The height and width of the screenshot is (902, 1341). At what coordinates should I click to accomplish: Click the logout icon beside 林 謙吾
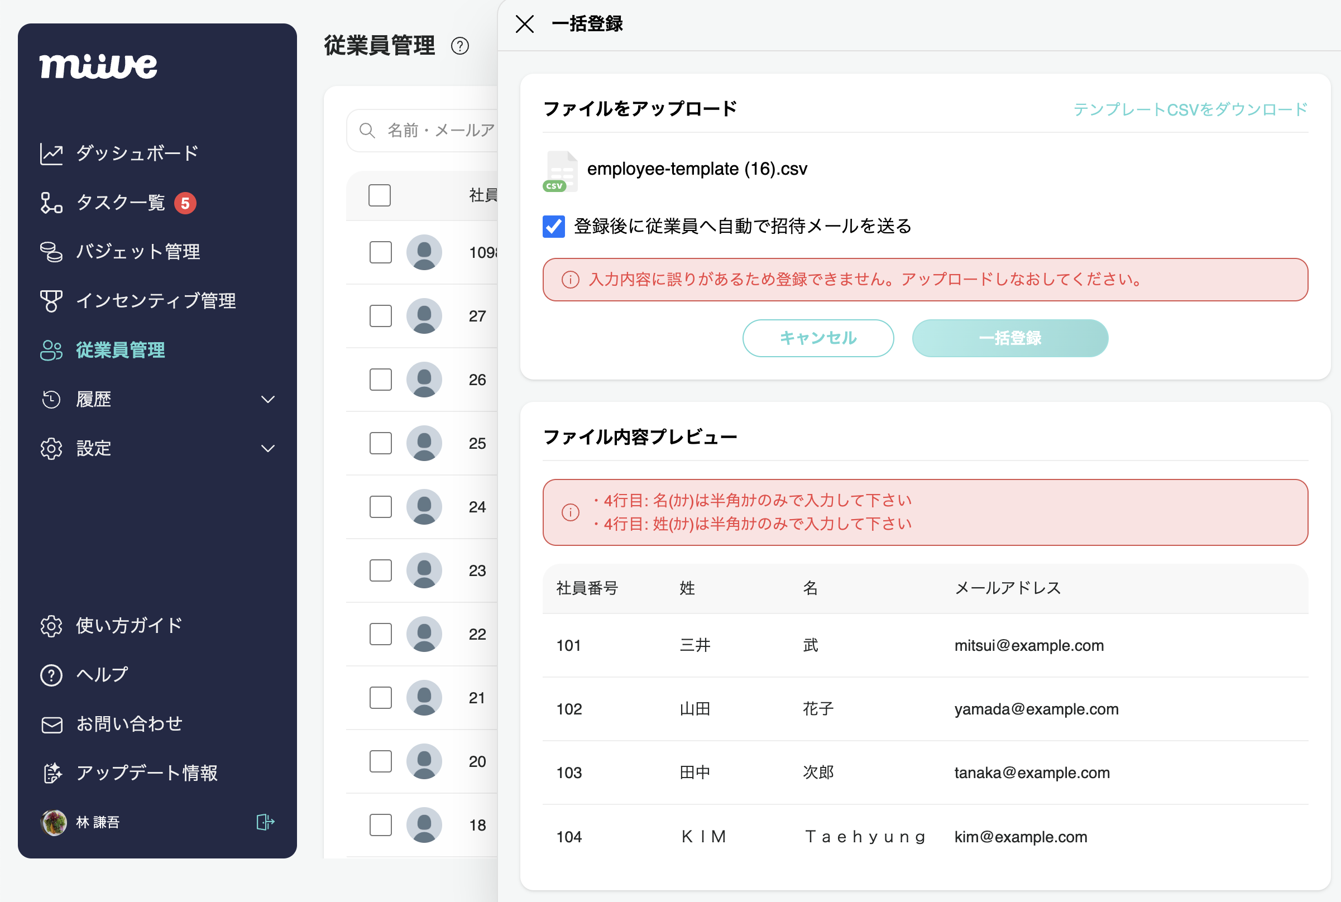point(266,822)
